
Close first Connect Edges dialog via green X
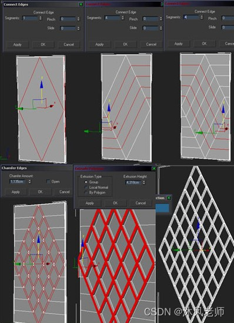(81, 4)
